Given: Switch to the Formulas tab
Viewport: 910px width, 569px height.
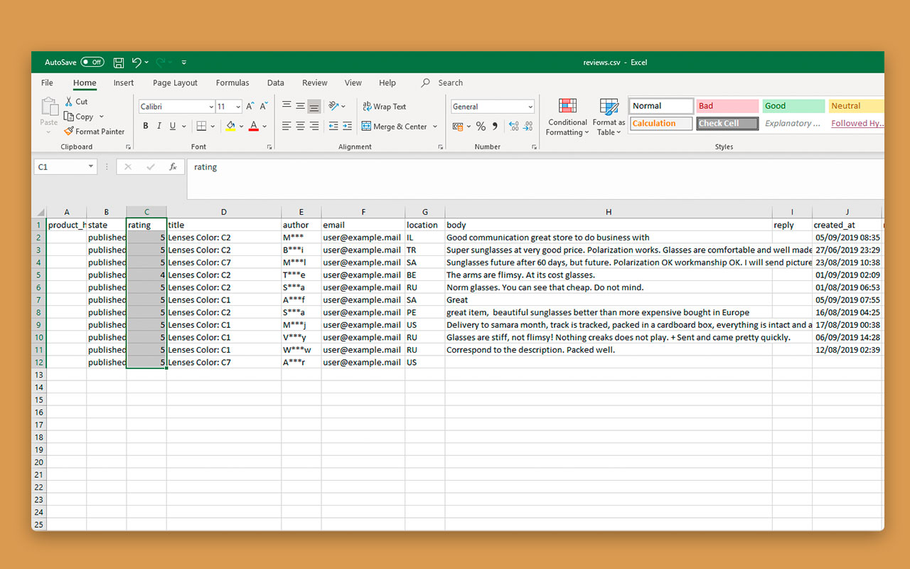Looking at the screenshot, I should [232, 83].
